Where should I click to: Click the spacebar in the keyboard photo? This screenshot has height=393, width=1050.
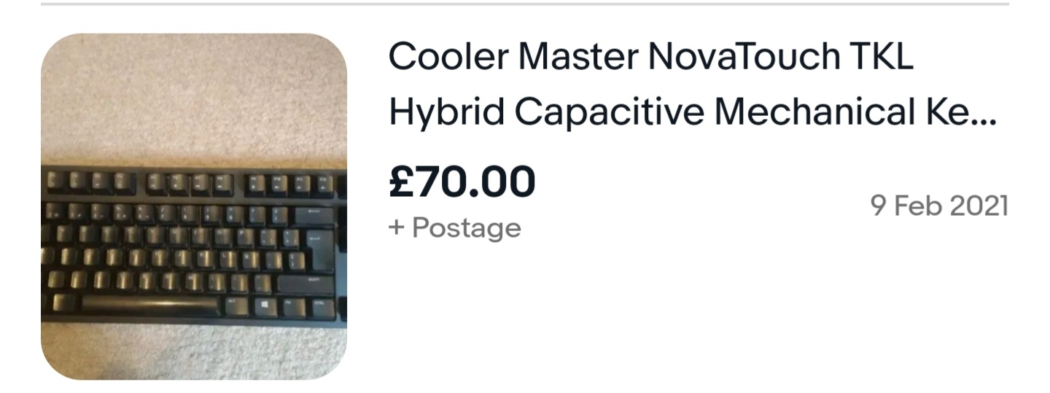(149, 305)
